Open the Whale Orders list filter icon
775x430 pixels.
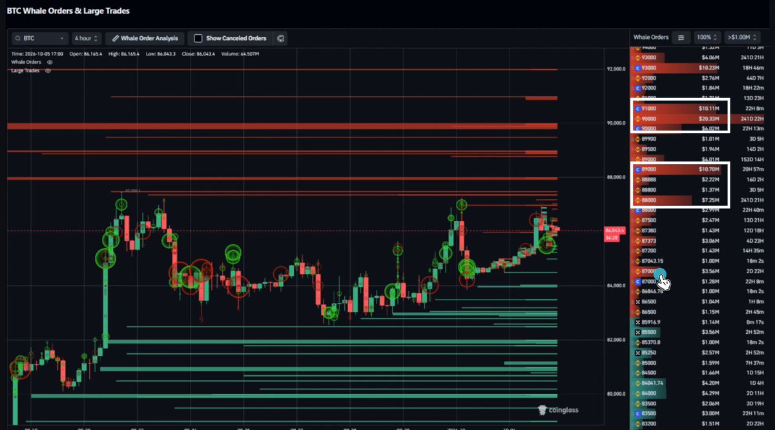(681, 37)
